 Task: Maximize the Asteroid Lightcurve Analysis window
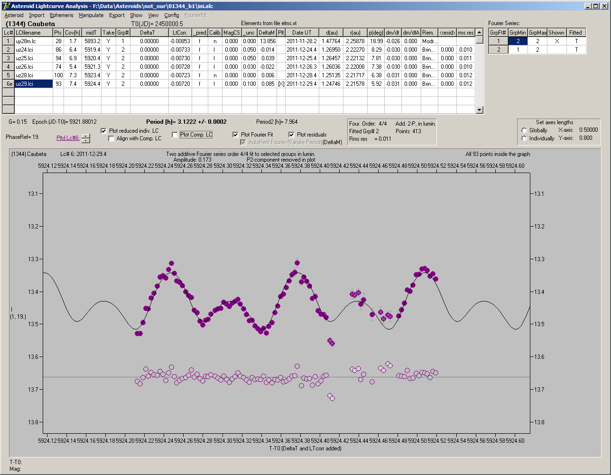coord(596,6)
